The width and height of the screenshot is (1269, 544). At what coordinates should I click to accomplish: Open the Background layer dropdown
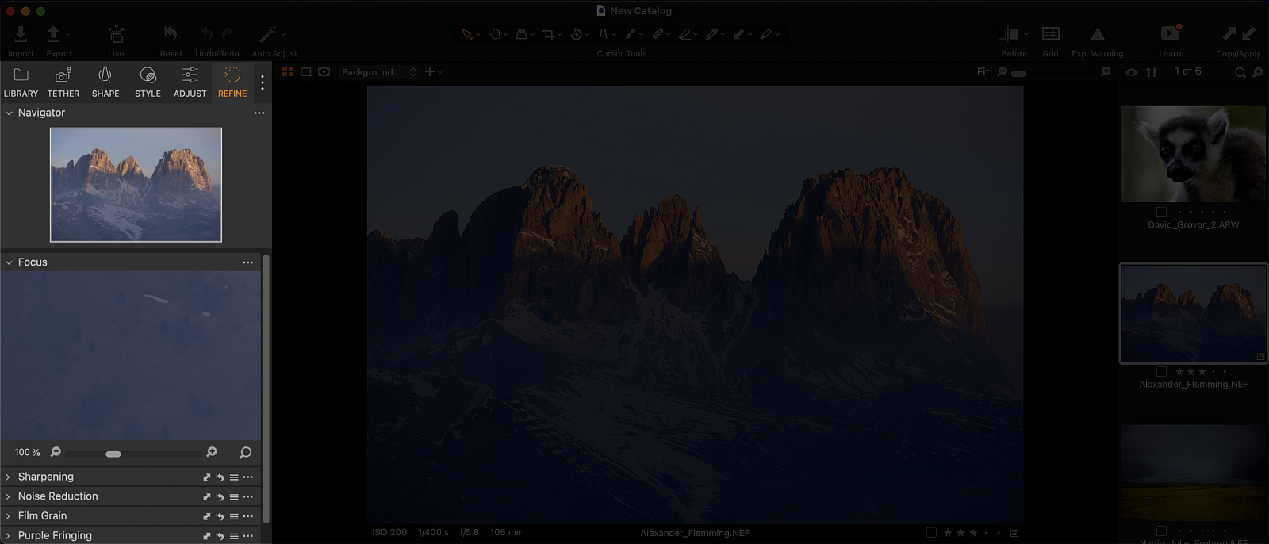378,72
